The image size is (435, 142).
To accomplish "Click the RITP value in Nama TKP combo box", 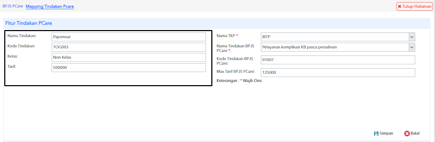I will [x=334, y=37].
